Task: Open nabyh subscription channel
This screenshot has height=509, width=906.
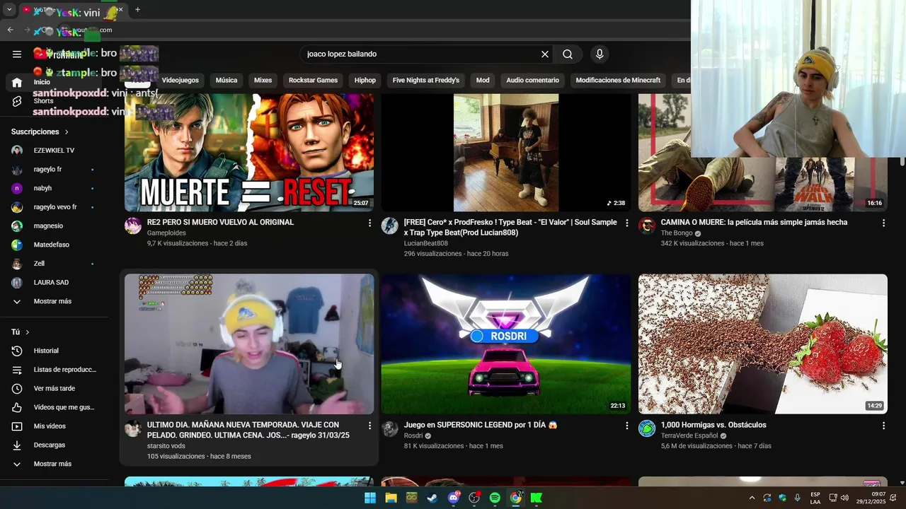Action: [55, 188]
